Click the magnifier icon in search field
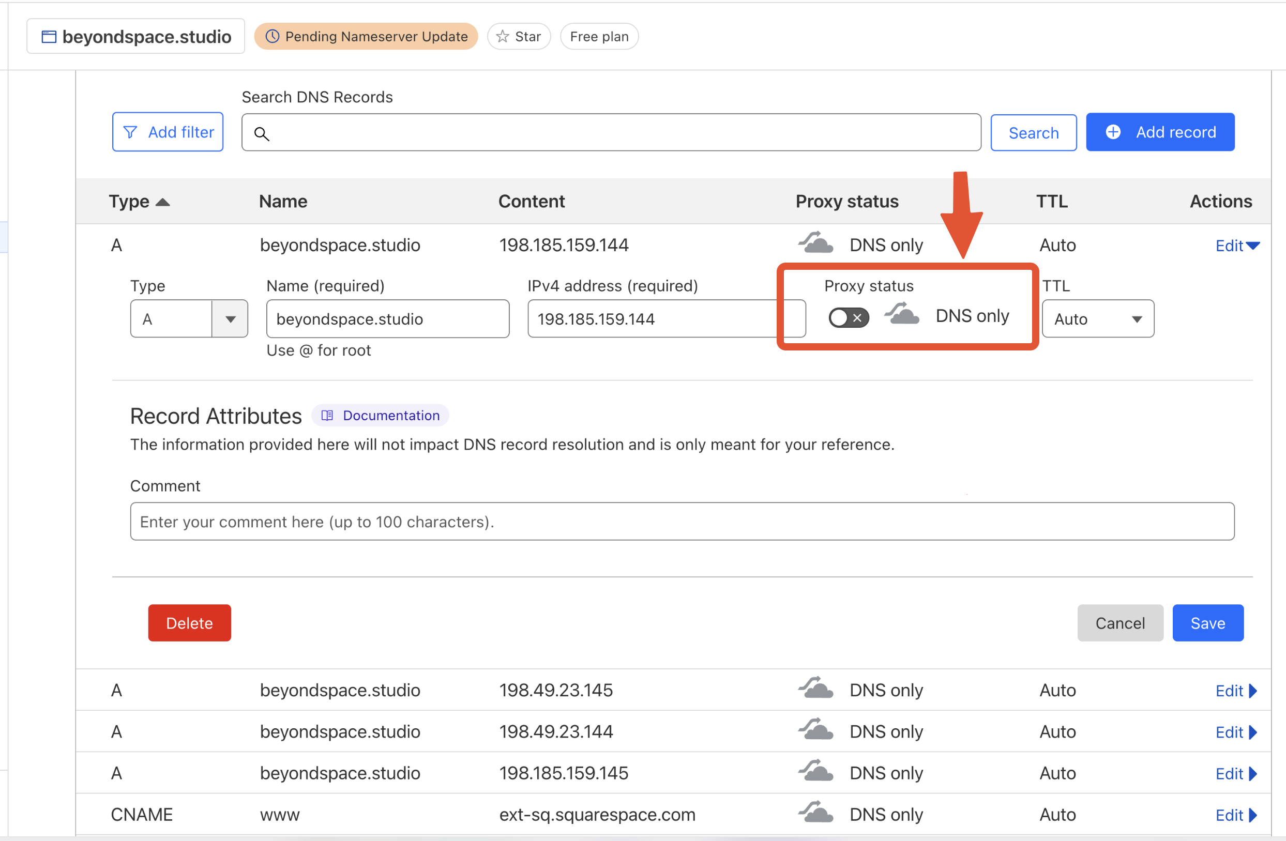 [262, 133]
